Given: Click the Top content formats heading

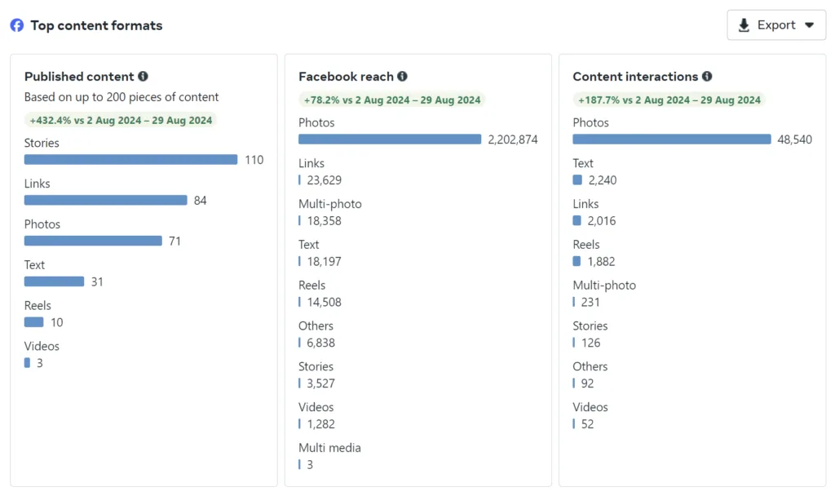Looking at the screenshot, I should 96,25.
